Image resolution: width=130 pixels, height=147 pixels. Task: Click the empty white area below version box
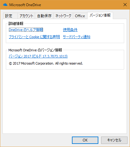[x=65, y=101]
